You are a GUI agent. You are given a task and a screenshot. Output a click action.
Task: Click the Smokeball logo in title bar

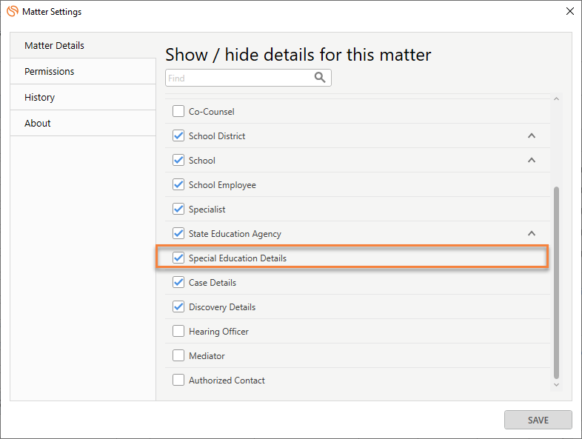13,11
